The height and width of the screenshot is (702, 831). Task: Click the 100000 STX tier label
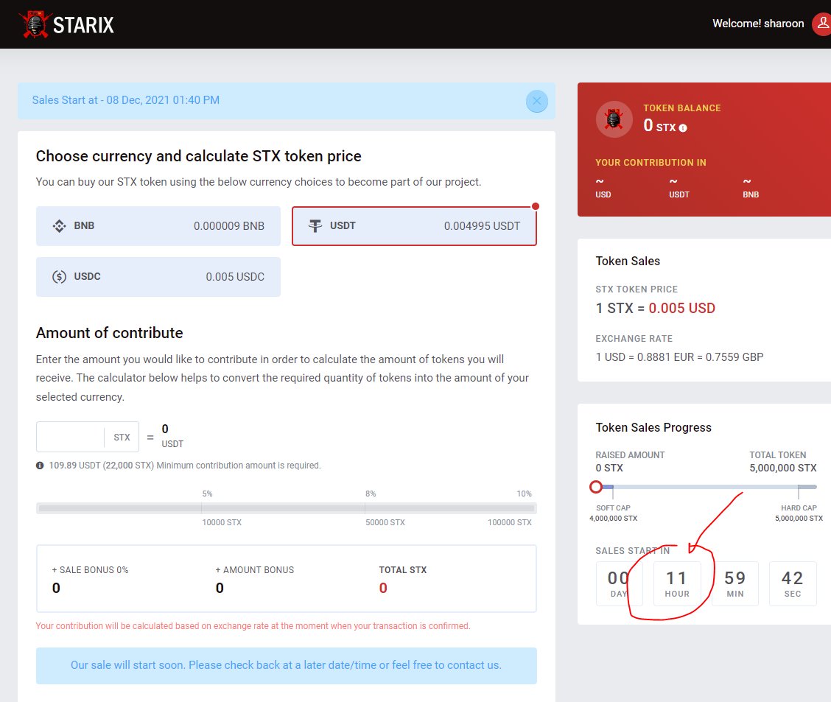point(509,522)
